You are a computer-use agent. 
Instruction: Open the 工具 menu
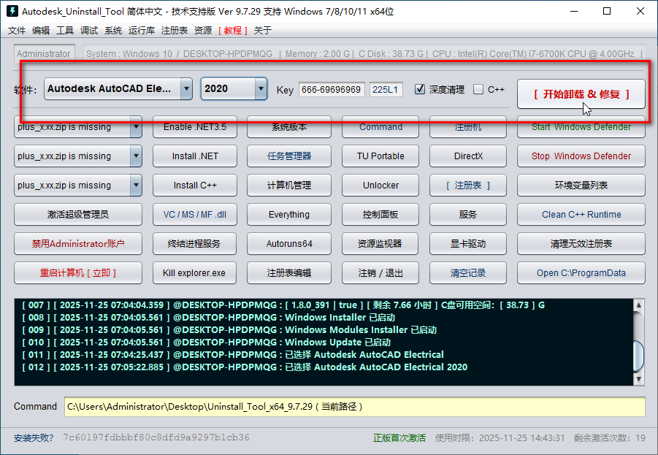(x=65, y=30)
